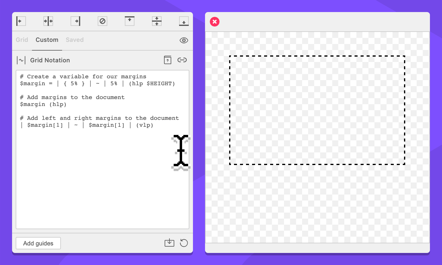Clear all guides icon
The height and width of the screenshot is (265, 442).
pyautogui.click(x=103, y=21)
